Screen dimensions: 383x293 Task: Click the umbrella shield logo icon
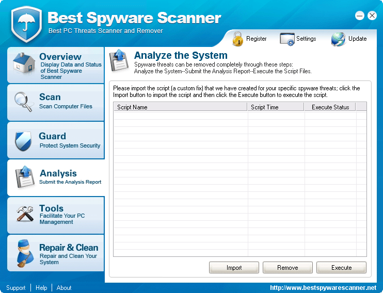click(27, 24)
